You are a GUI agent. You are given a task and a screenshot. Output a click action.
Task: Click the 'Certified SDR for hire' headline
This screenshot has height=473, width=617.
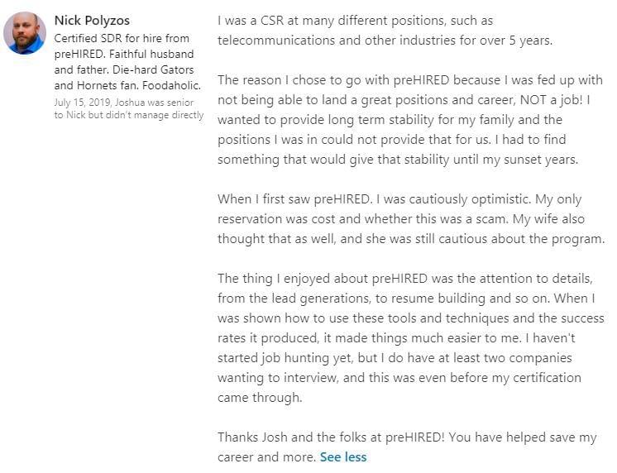(122, 38)
